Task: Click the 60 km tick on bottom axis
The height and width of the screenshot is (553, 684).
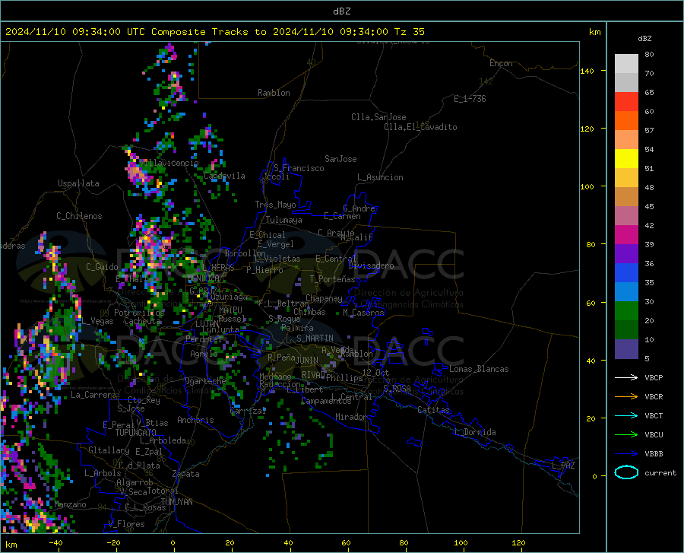Action: (346, 542)
